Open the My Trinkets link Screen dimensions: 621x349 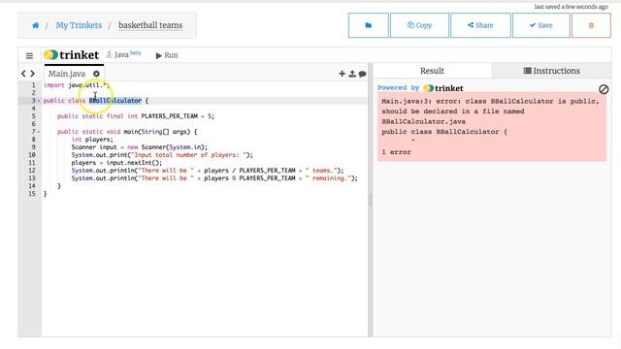[79, 25]
